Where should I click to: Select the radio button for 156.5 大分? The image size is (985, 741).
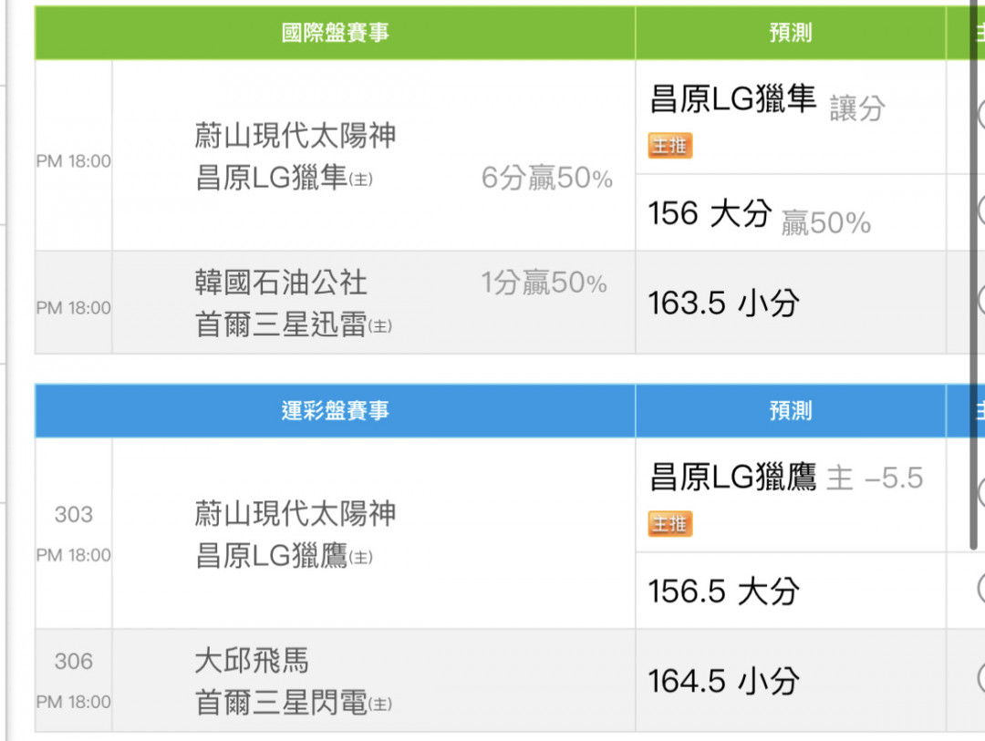[981, 590]
